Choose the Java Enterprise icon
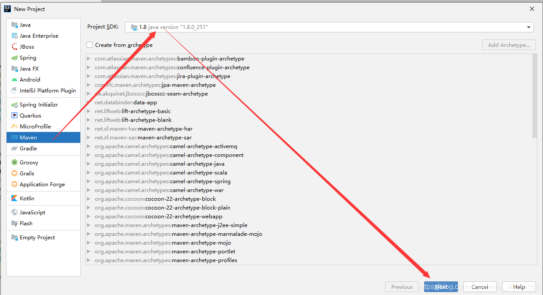 tap(14, 36)
